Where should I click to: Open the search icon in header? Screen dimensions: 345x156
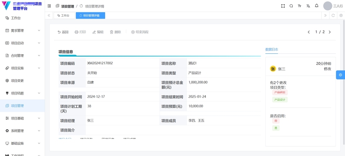(x=292, y=6)
